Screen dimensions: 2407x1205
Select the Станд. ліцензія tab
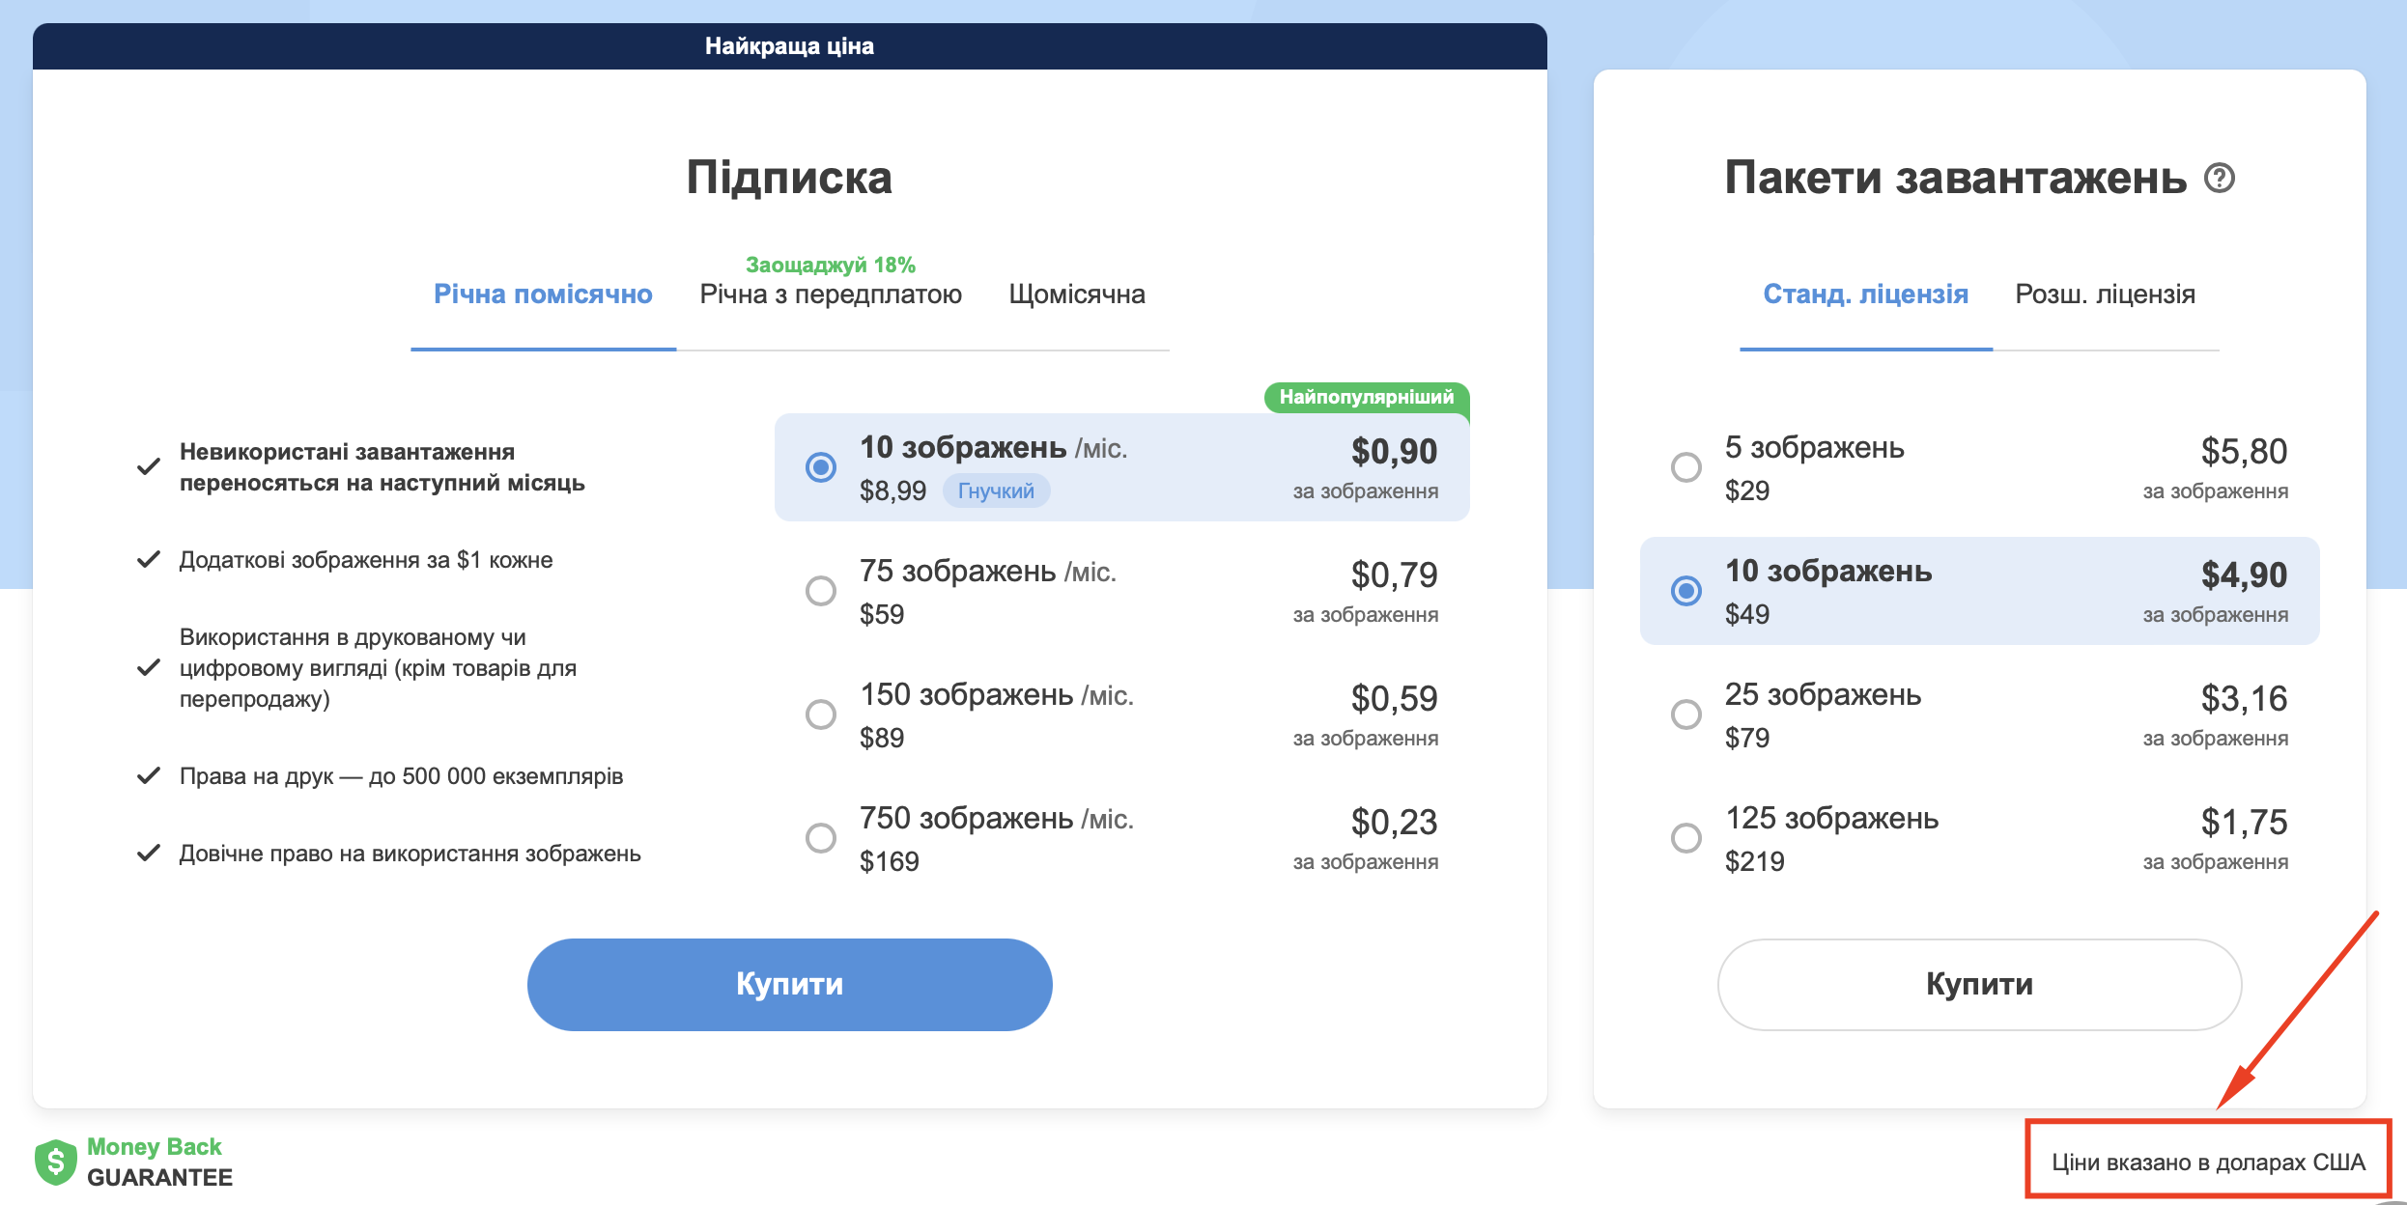click(1866, 294)
